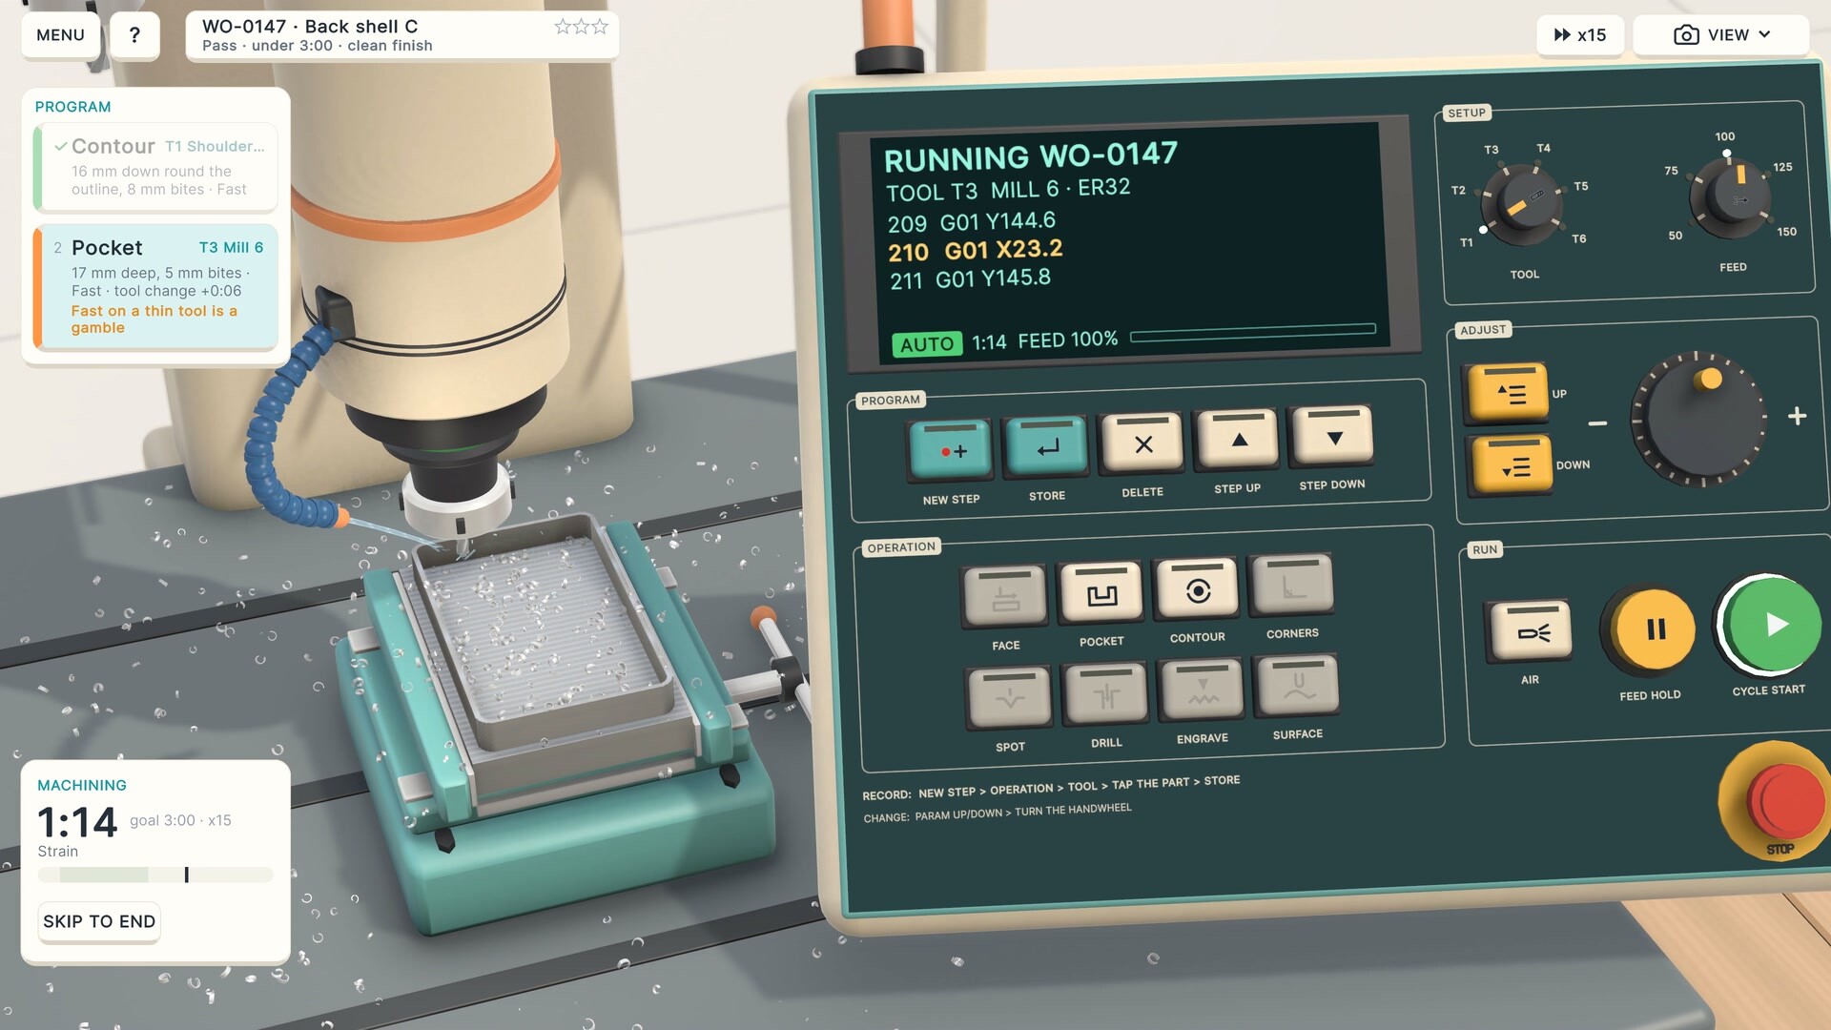Click the param UP key
The width and height of the screenshot is (1831, 1030).
1508,392
